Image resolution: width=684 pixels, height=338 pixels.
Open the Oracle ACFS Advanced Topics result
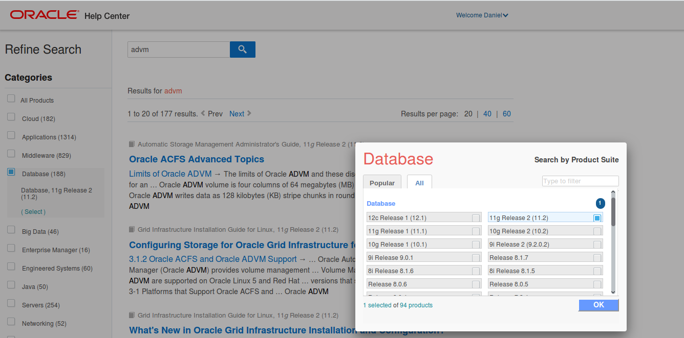[197, 159]
